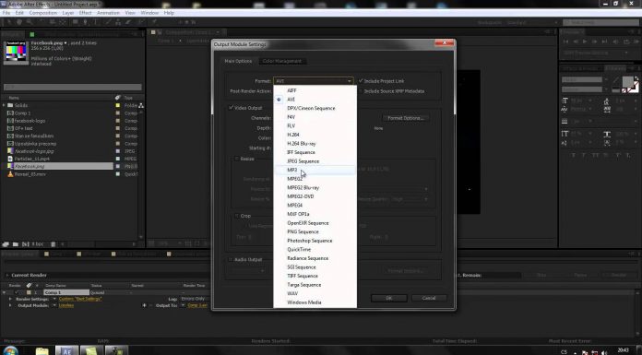Click the Play button in Preview panel
Image resolution: width=642 pixels, height=355 pixels.
[585, 41]
